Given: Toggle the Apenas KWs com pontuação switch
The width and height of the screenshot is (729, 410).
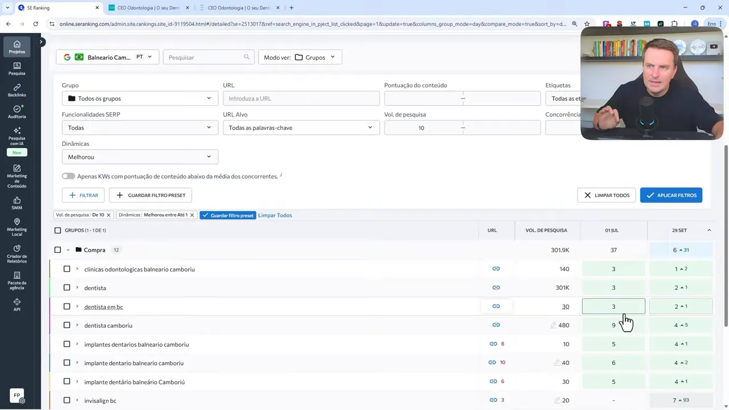Looking at the screenshot, I should pos(68,177).
